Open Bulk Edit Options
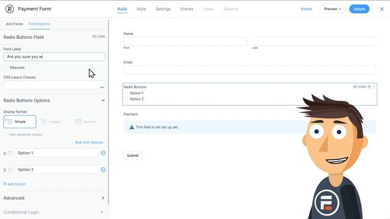The height and width of the screenshot is (219, 390). click(x=89, y=142)
